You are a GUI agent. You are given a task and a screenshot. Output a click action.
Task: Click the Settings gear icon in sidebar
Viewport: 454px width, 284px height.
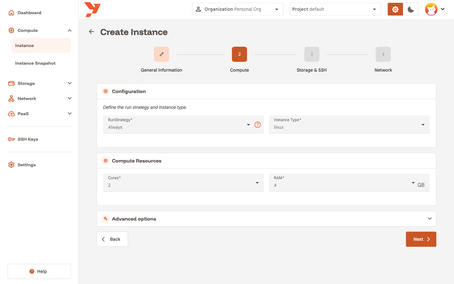click(x=11, y=165)
